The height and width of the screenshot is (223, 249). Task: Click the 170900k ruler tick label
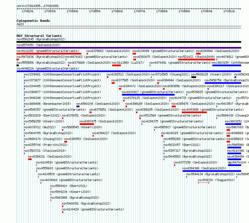(x=207, y=11)
